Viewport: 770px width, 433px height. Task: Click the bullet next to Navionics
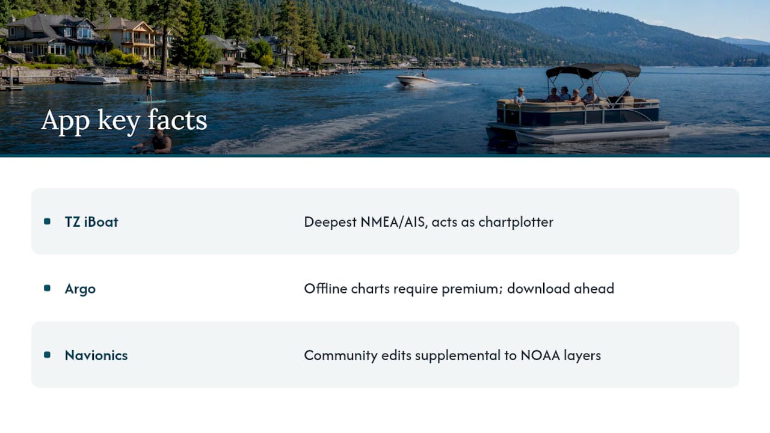coord(47,355)
